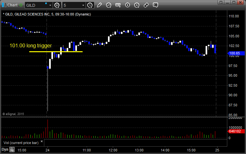Maximize the chart window
This screenshot has height=154, width=246.
(234, 2)
